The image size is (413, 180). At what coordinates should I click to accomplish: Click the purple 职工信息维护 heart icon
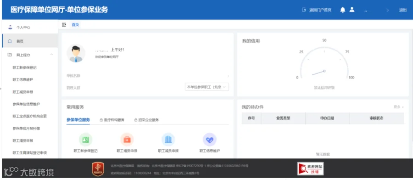210,140
